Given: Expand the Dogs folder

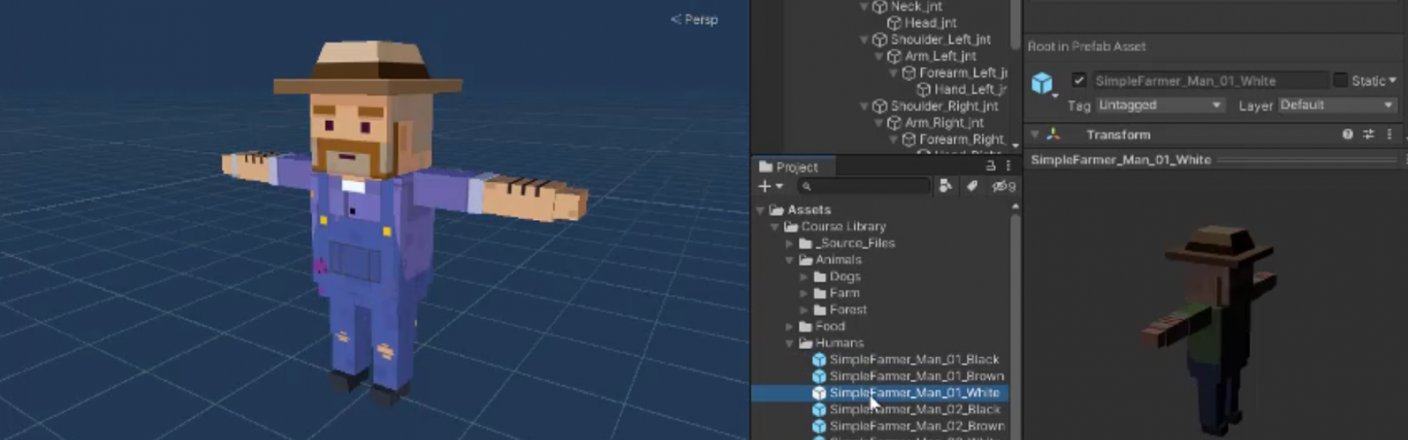Looking at the screenshot, I should (x=804, y=276).
